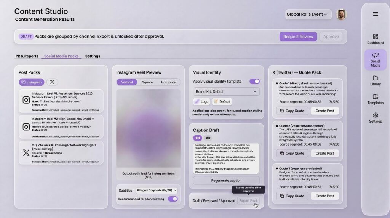
Task: Switch caption language to AR
Action: [x=208, y=138]
